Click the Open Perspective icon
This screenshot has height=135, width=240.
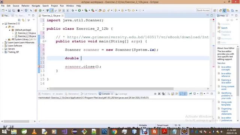(x=215, y=10)
